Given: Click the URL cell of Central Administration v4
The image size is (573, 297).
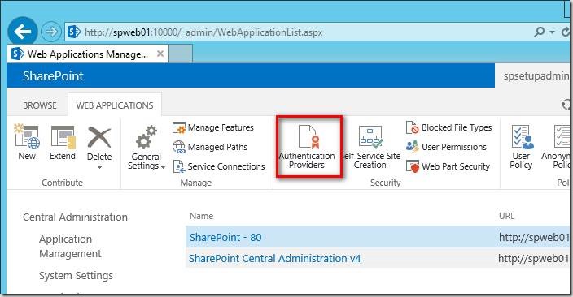Looking at the screenshot, I should [x=534, y=259].
